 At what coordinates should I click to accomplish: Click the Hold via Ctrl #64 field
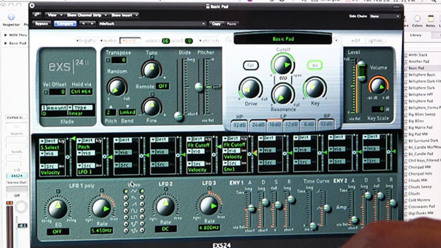point(81,91)
